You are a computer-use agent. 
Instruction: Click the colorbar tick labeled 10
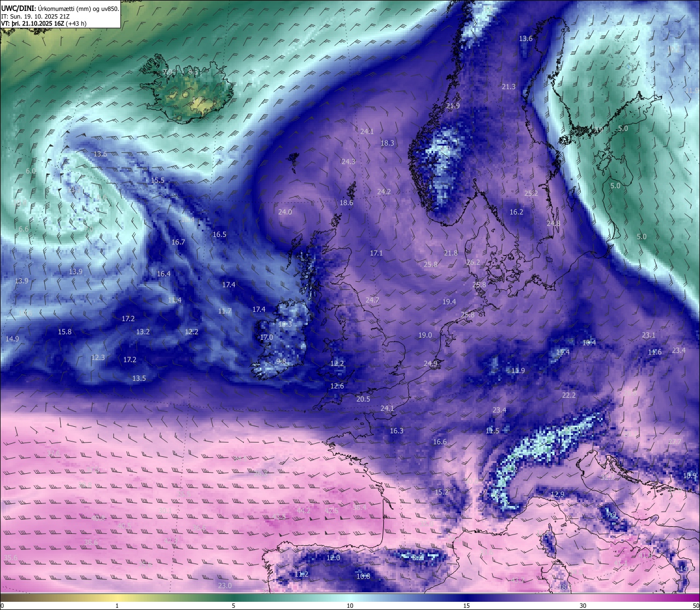(x=350, y=606)
